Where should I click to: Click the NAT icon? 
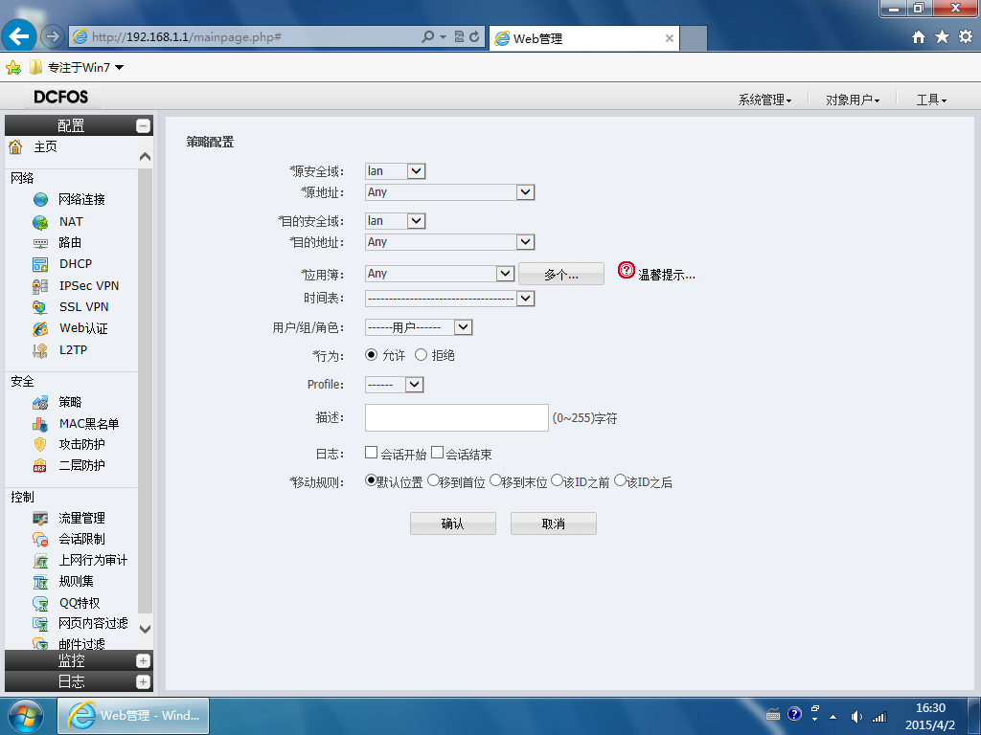click(x=40, y=222)
